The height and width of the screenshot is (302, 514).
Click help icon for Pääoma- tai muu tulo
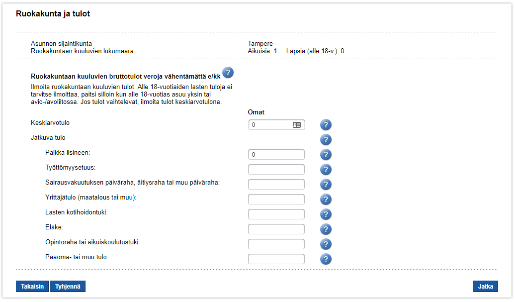coord(326,259)
